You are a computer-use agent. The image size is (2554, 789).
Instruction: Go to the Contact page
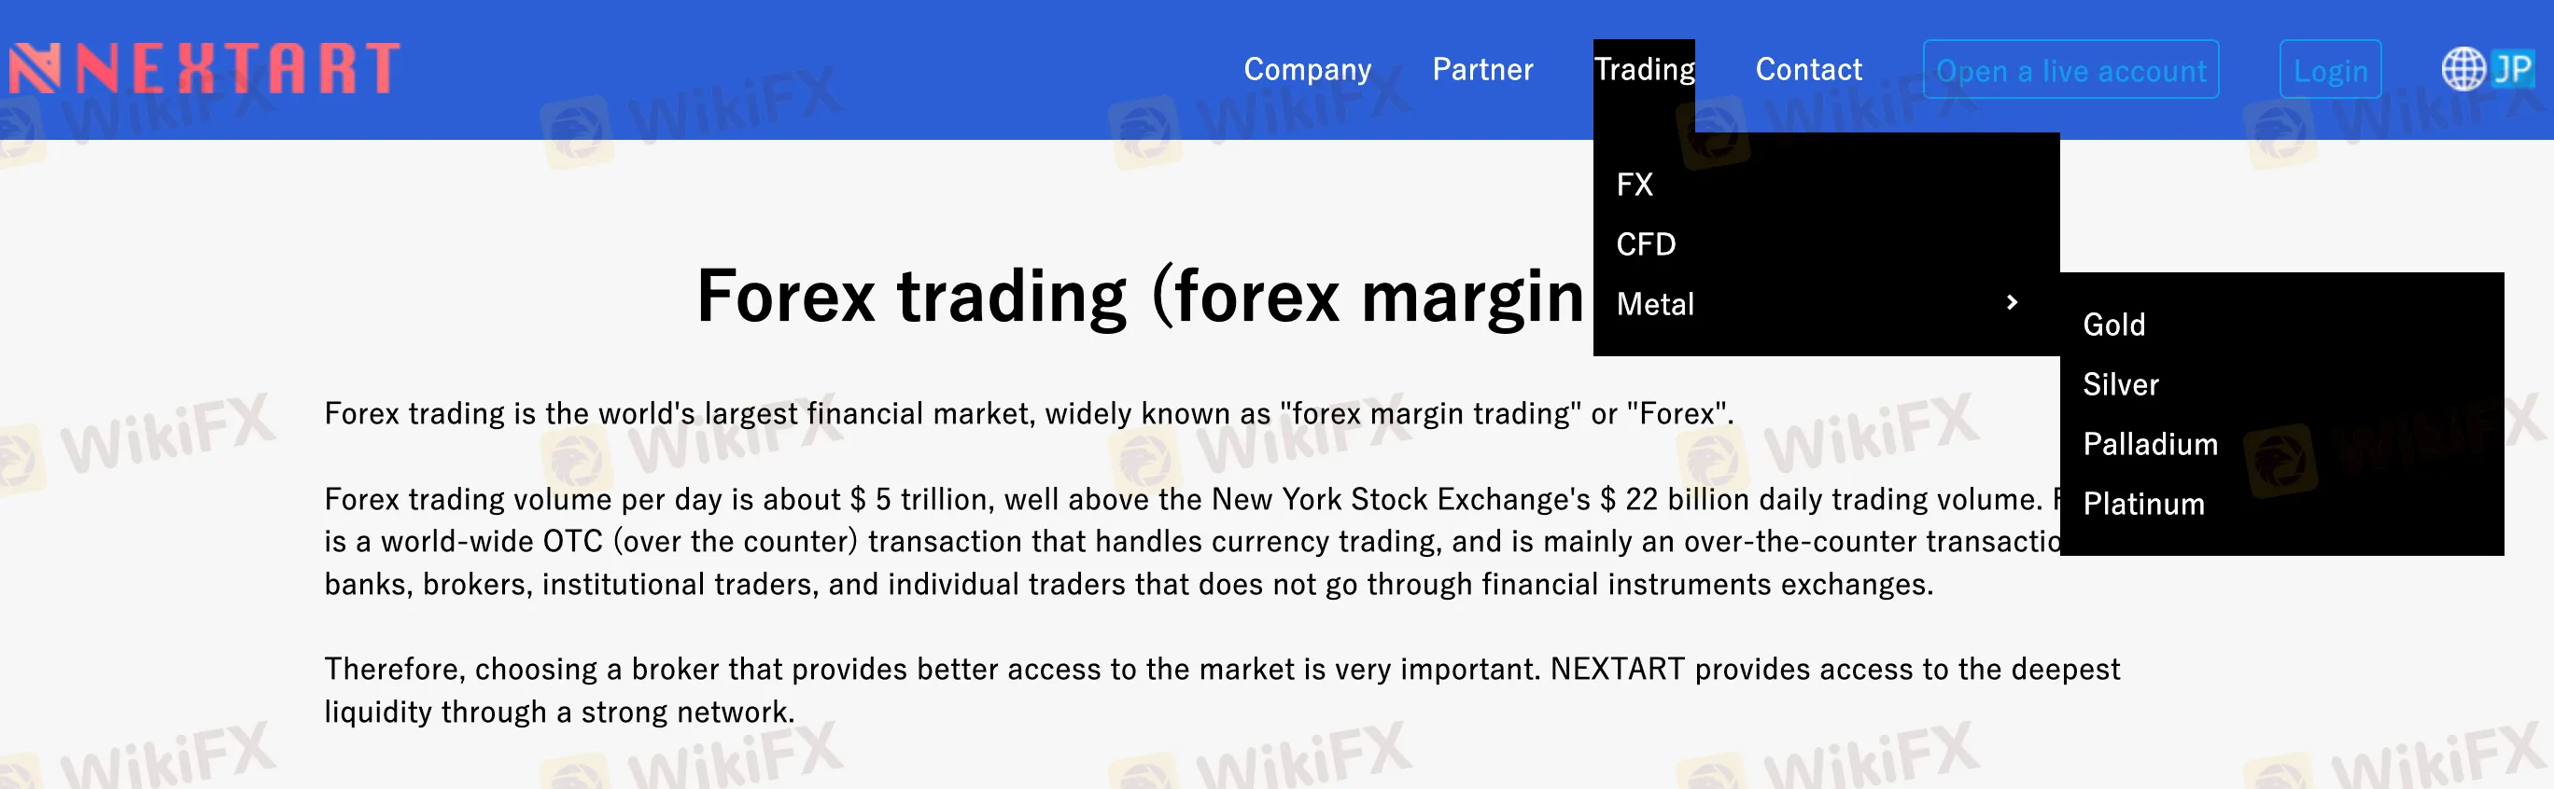[1808, 69]
